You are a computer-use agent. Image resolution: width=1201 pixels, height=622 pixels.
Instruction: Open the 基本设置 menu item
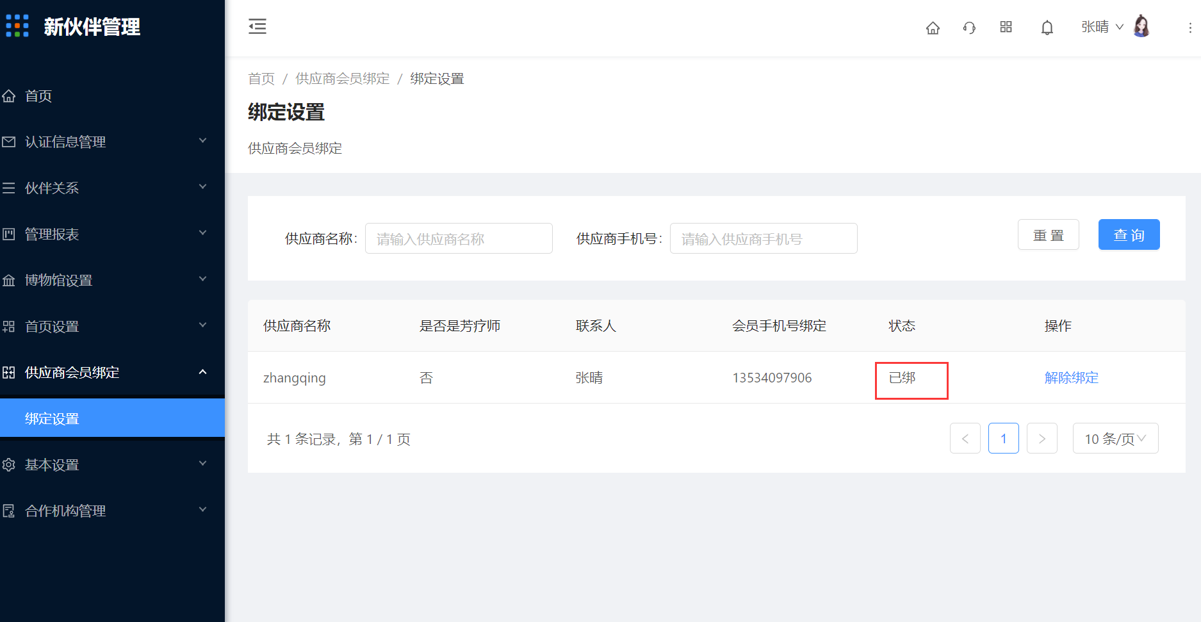click(112, 465)
